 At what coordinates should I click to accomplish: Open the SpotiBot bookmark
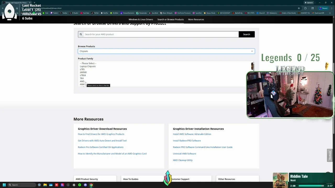[197, 13]
